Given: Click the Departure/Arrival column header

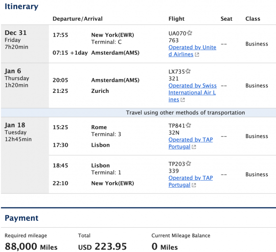Looking at the screenshot, I should pos(78,19).
